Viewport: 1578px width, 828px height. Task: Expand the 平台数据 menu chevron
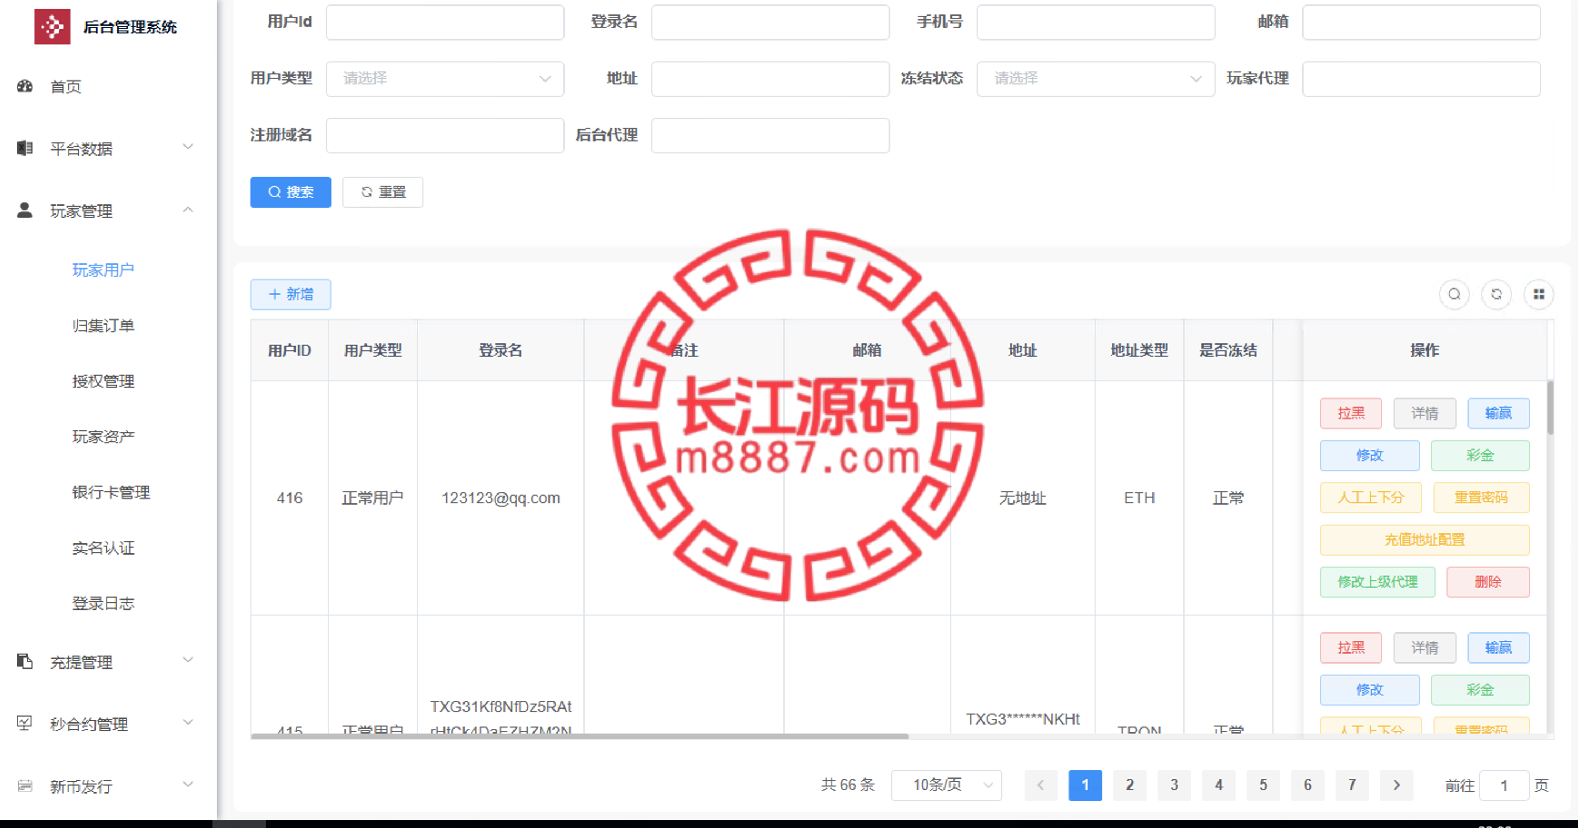tap(188, 147)
